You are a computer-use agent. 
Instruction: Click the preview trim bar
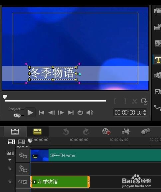(56, 101)
